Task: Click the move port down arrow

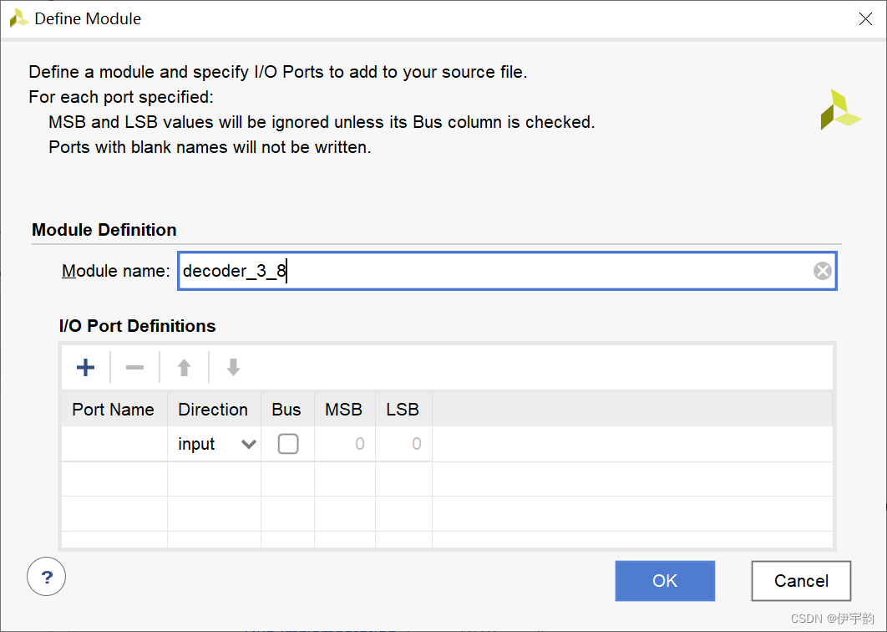Action: (234, 367)
